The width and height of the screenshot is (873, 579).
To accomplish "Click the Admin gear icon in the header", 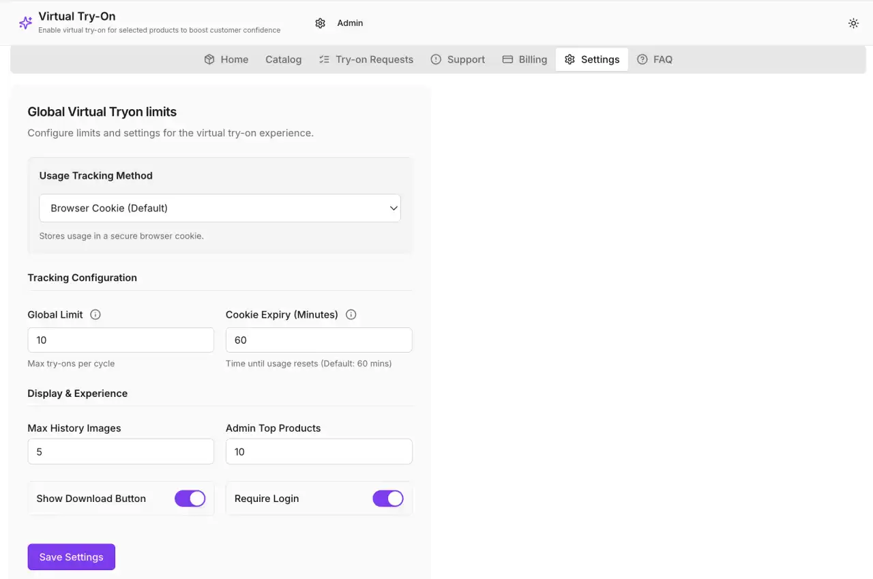I will (x=321, y=23).
